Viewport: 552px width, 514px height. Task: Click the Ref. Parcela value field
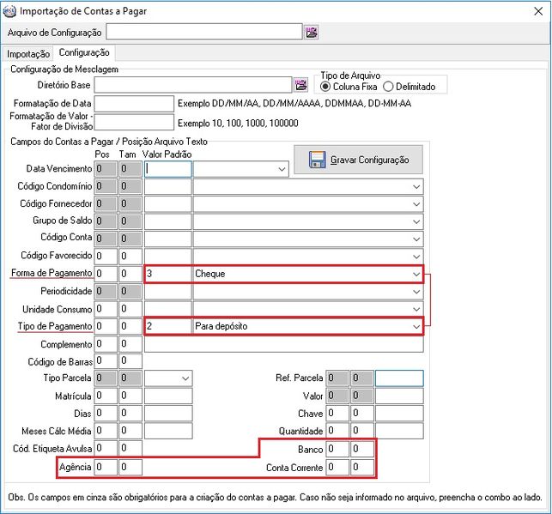[399, 378]
